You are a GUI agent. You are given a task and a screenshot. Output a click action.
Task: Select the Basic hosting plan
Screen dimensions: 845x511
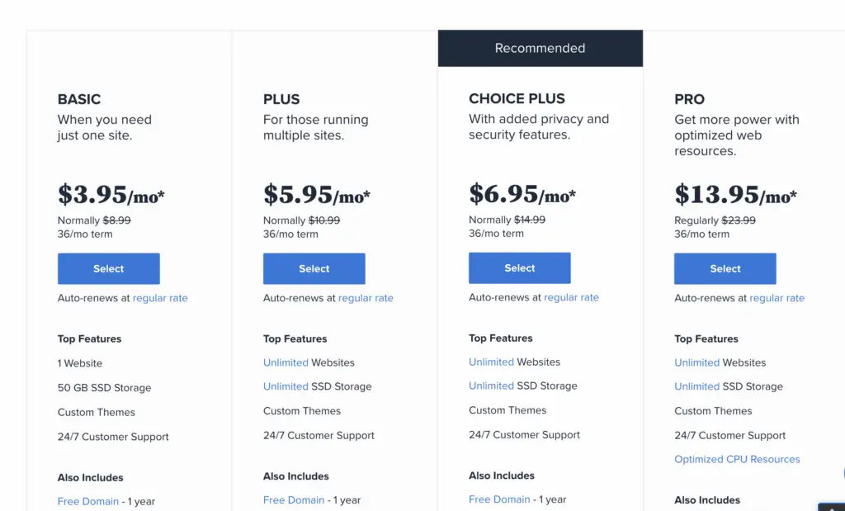click(108, 268)
